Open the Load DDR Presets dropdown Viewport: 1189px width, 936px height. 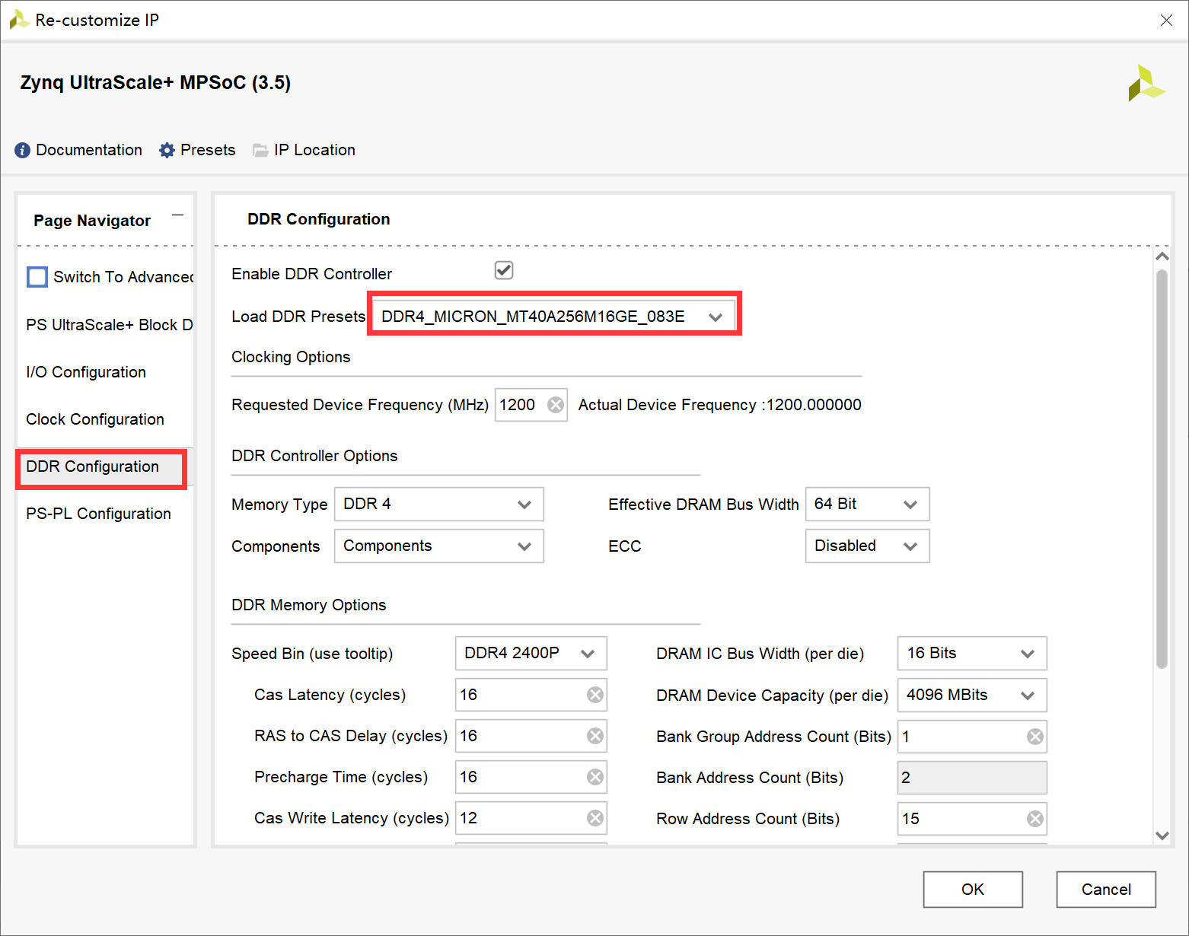click(x=553, y=317)
